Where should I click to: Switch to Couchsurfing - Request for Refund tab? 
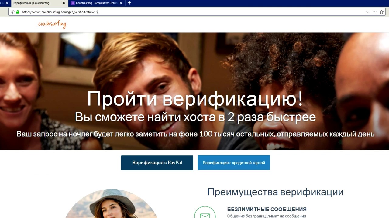coord(96,3)
